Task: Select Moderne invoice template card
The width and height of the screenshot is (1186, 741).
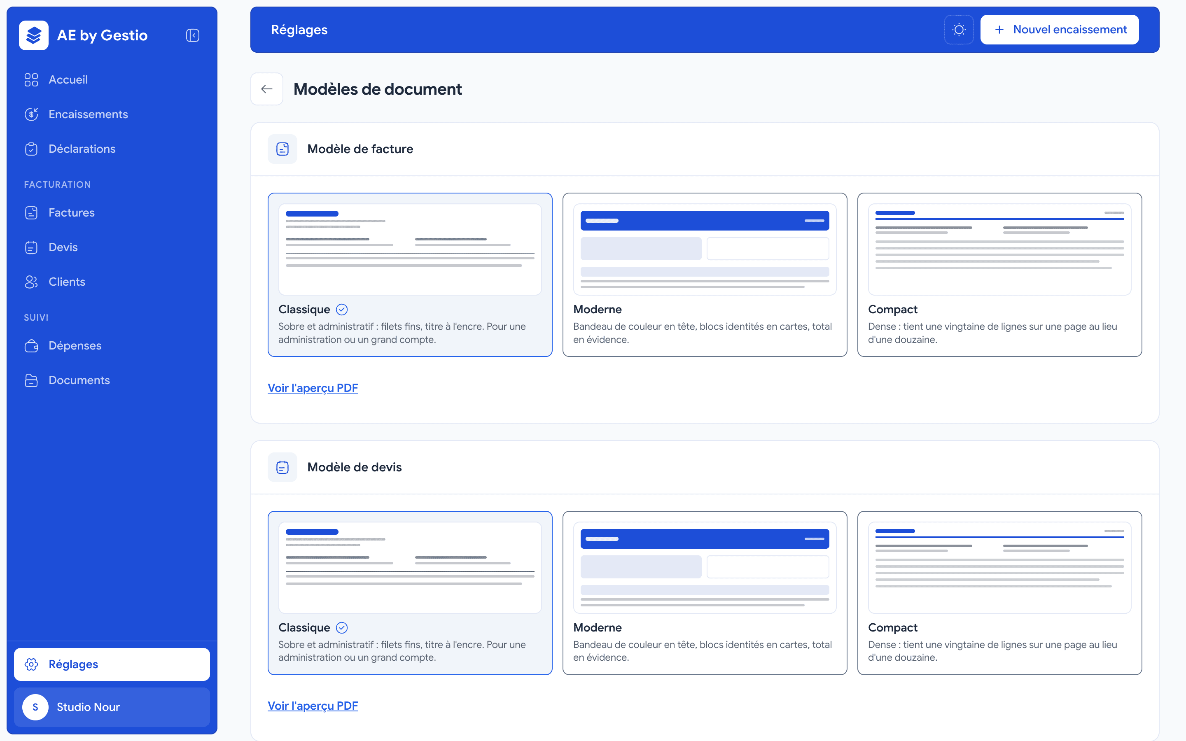Action: [x=705, y=275]
